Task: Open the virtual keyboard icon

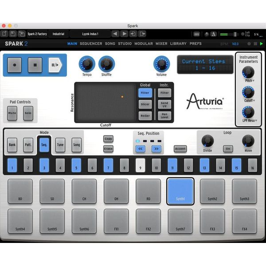Action: (x=196, y=34)
